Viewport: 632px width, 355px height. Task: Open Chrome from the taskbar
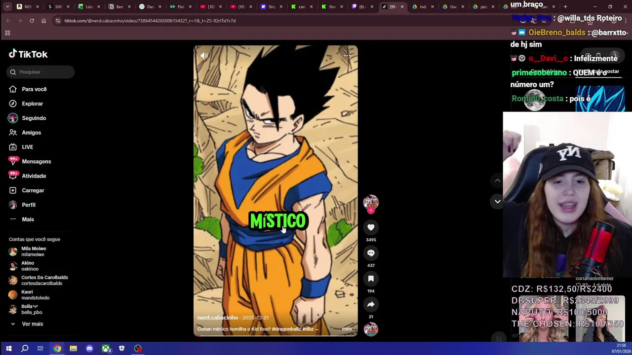(x=57, y=349)
